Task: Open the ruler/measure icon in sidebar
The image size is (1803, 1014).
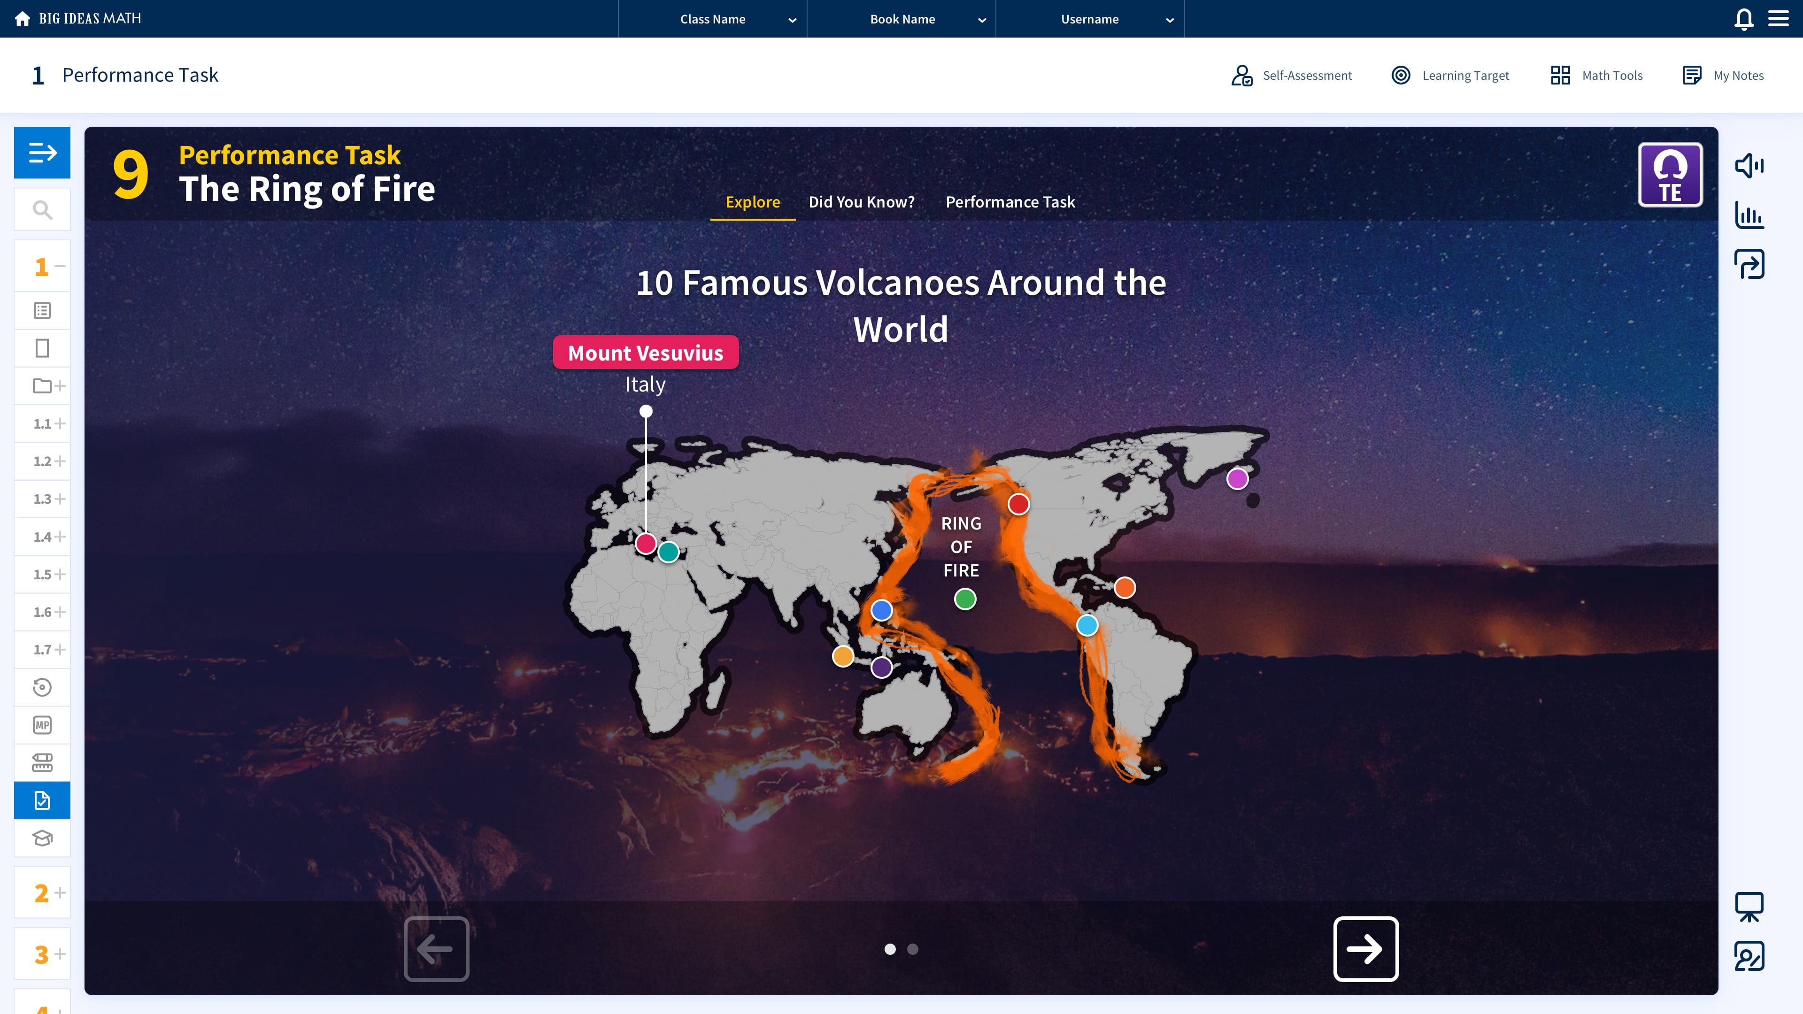Action: pyautogui.click(x=42, y=763)
